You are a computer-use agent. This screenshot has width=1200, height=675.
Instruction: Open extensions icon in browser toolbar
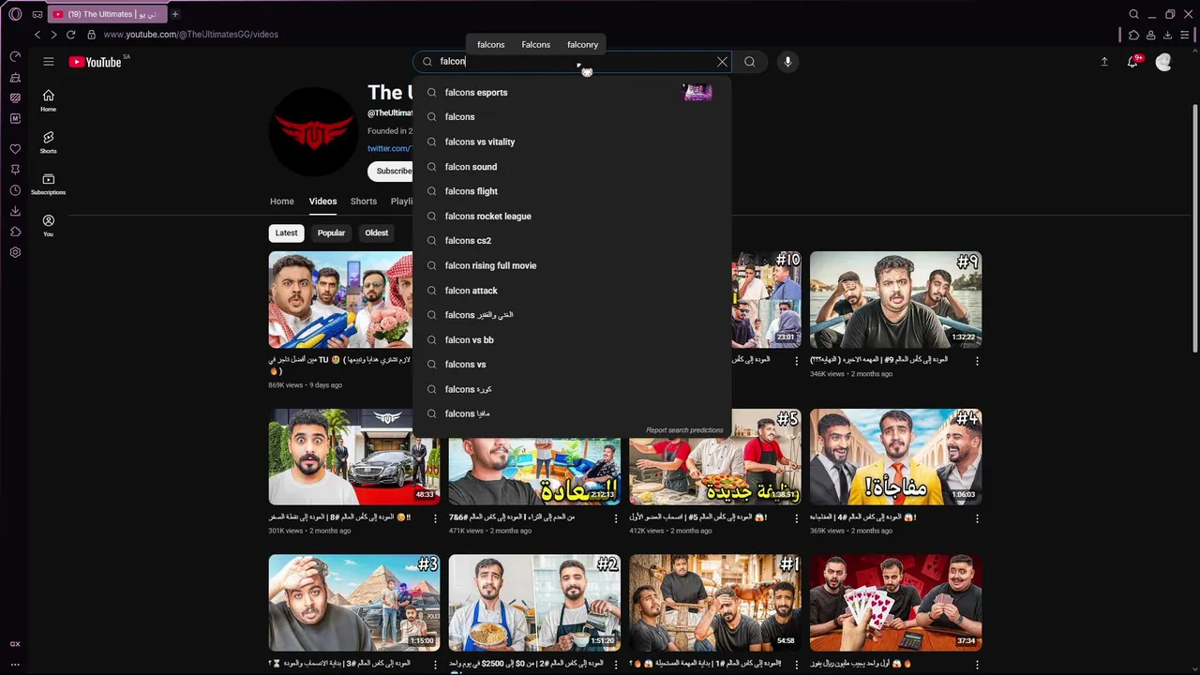1133,35
